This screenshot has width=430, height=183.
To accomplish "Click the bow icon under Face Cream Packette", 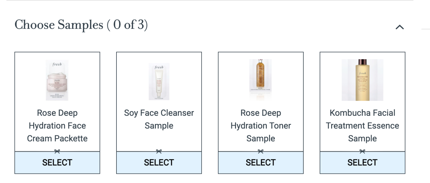I will coord(57,151).
